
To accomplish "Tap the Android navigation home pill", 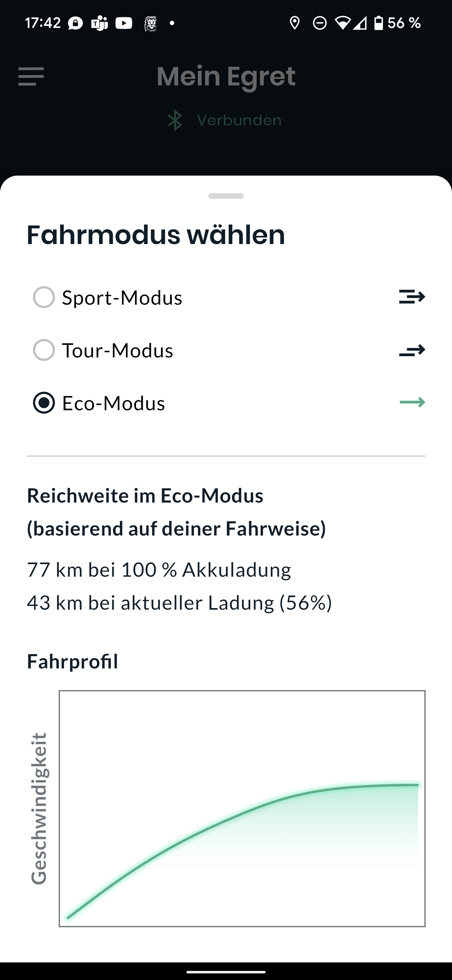I will point(226,972).
